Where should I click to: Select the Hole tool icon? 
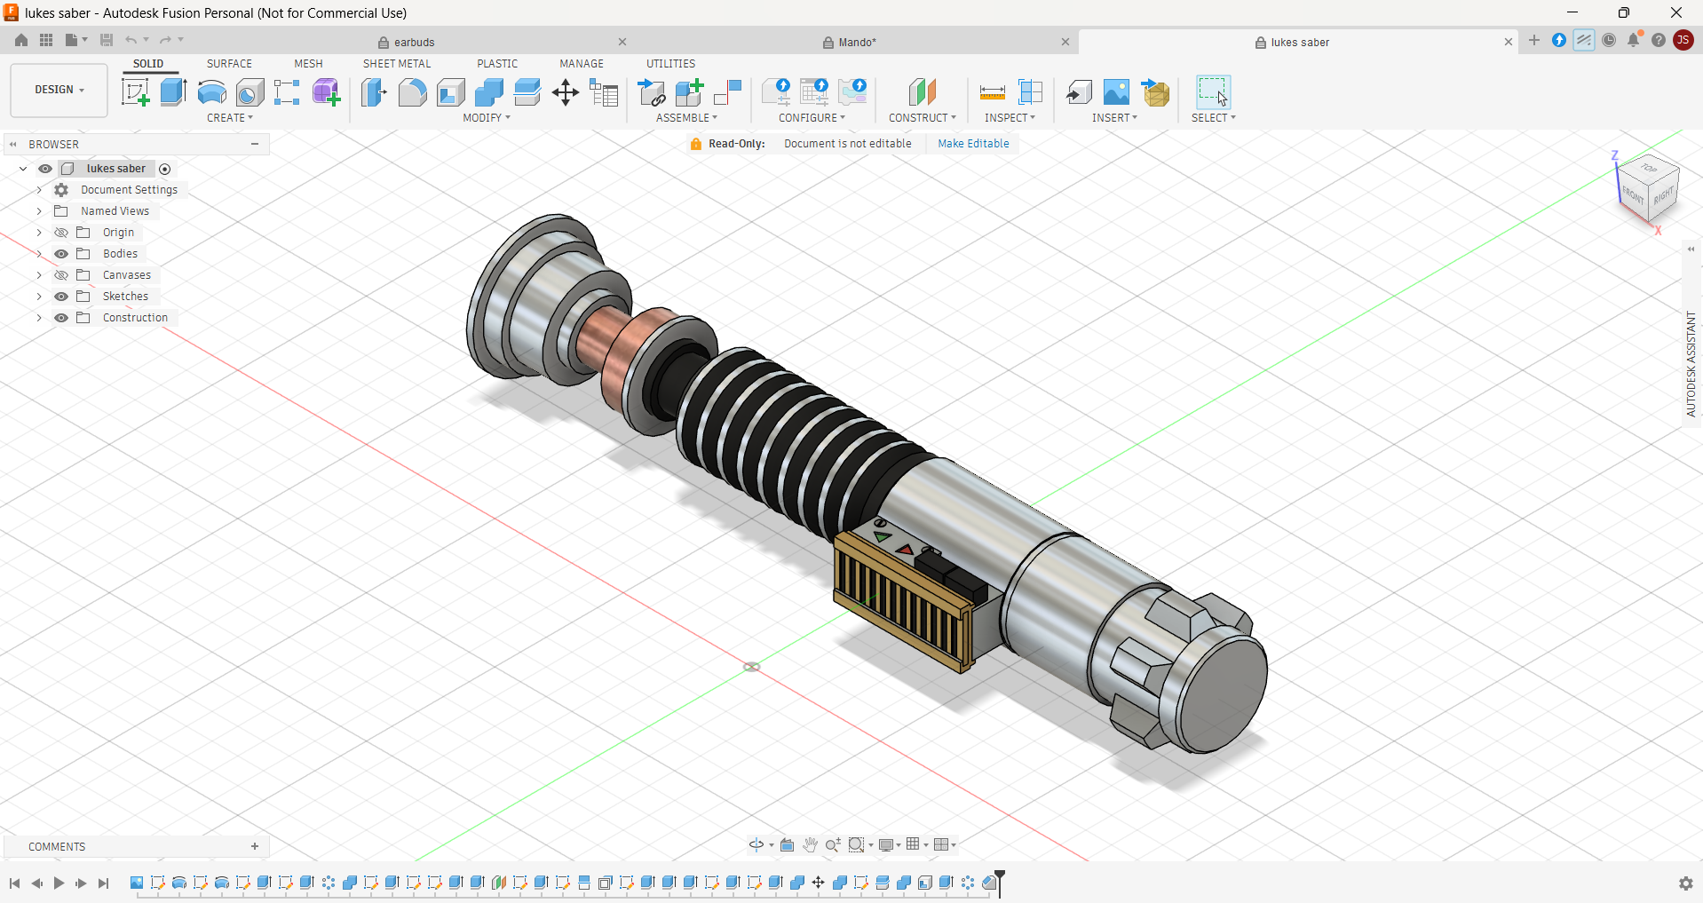click(250, 92)
